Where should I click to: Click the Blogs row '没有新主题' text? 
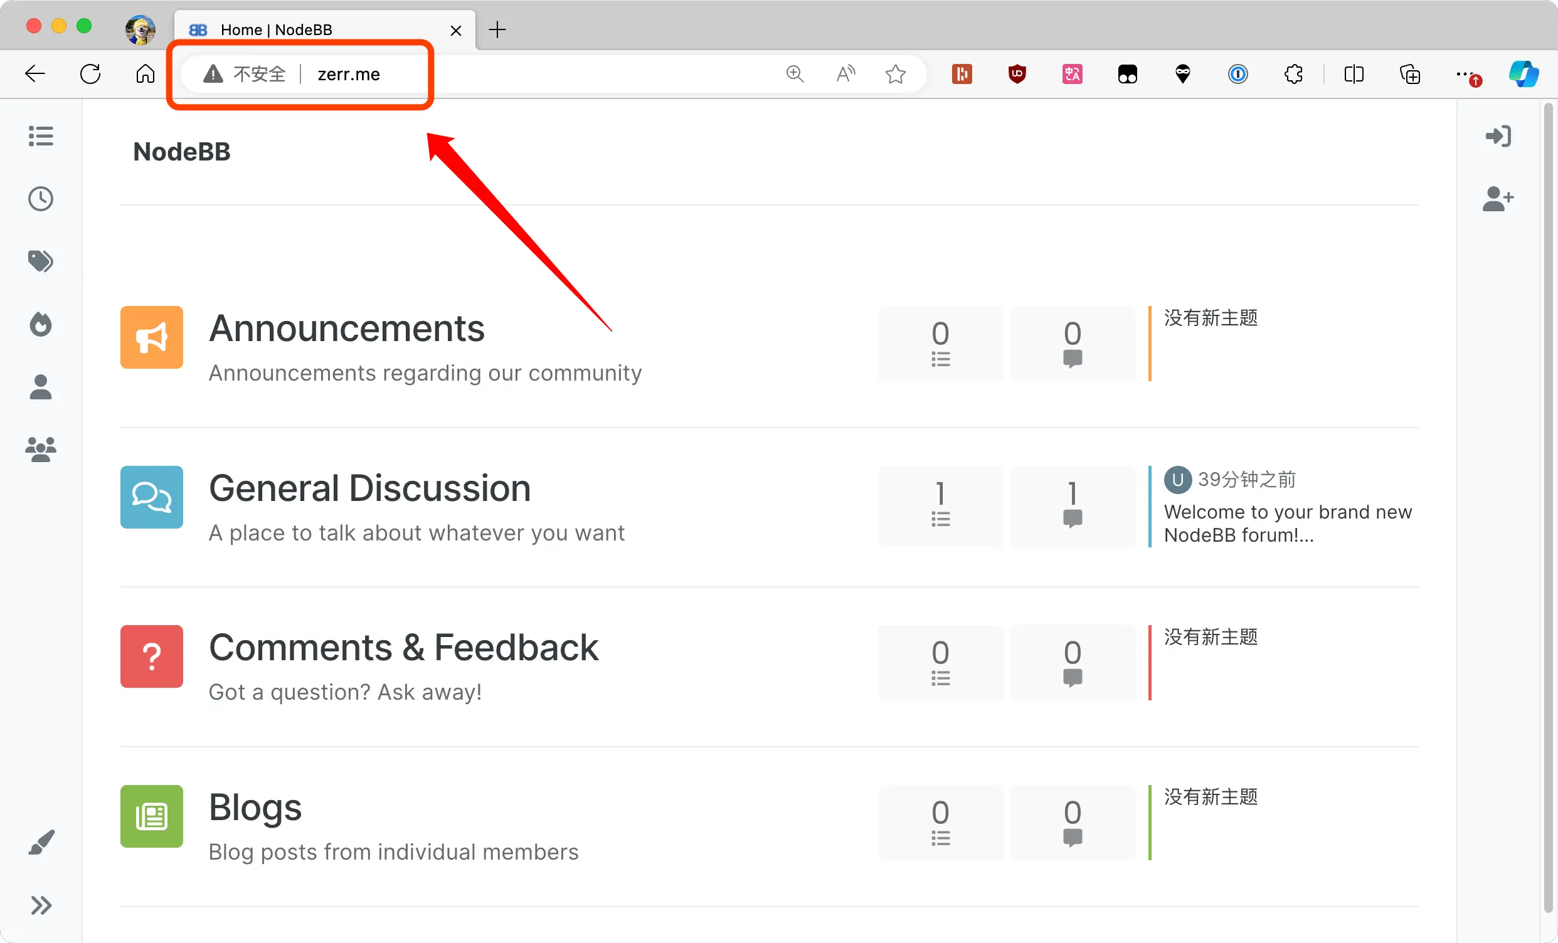coord(1211,797)
